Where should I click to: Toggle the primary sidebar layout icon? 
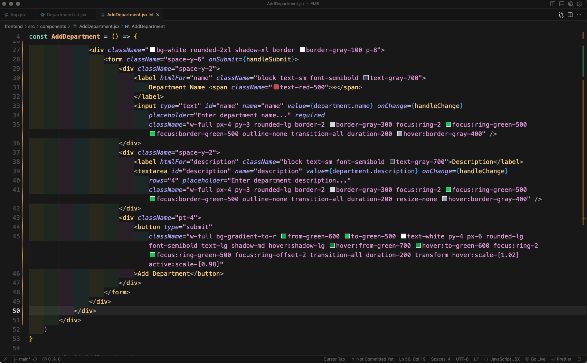[x=553, y=4]
